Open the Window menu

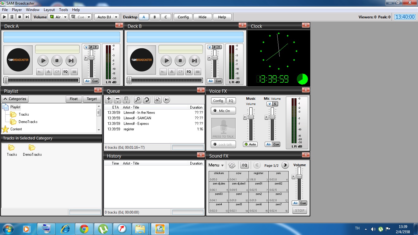[33, 10]
